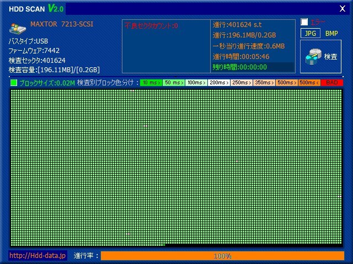353x264 pixels.
Task: Click 検査別ブロック色分け label
Action: coord(105,83)
